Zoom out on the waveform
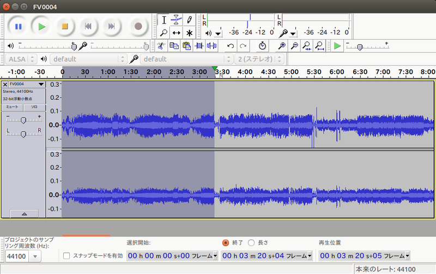The height and width of the screenshot is (274, 436). point(294,46)
